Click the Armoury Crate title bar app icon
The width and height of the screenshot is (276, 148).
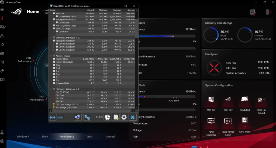(2, 2)
